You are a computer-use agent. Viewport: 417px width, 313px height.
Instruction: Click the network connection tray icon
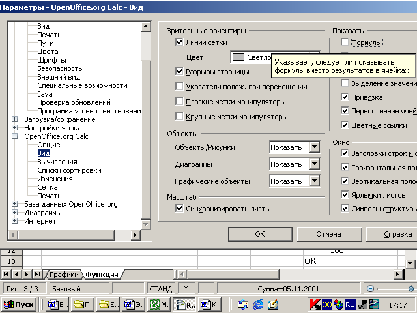pyautogui.click(x=362, y=305)
